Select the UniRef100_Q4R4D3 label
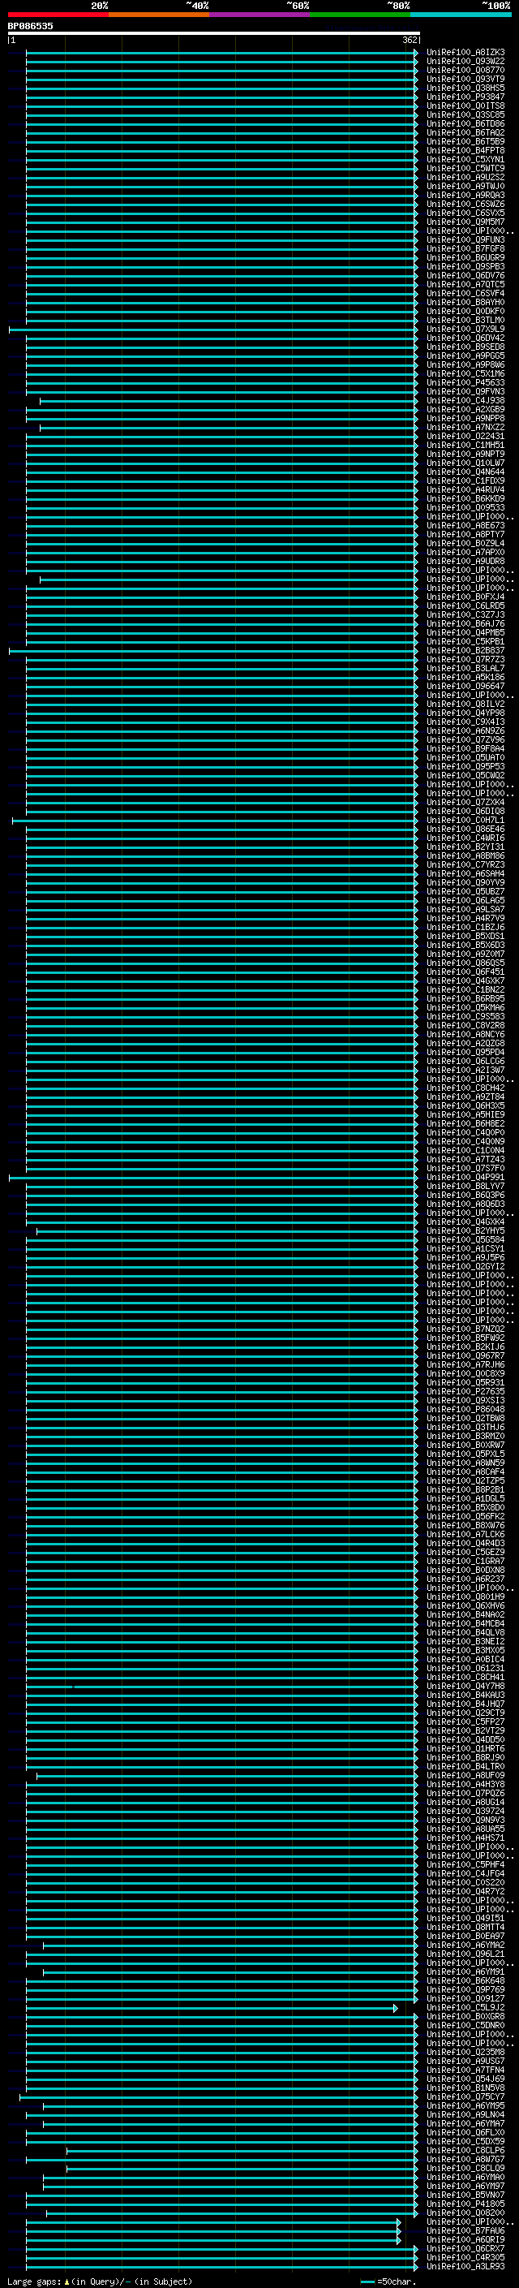This screenshot has width=519, height=2288. pos(465,1544)
